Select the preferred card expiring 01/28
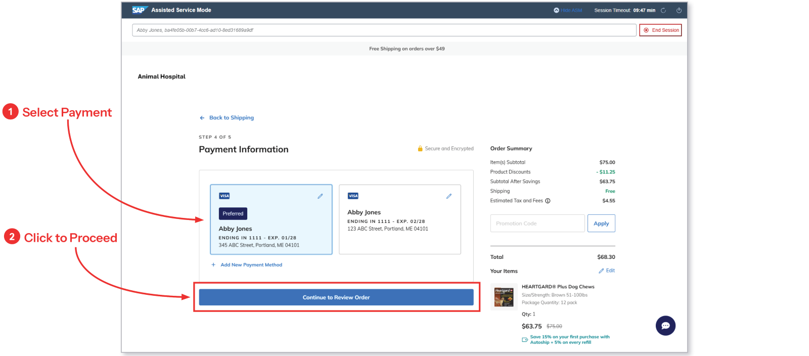Viewport: 809px width, 356px height. (x=271, y=219)
